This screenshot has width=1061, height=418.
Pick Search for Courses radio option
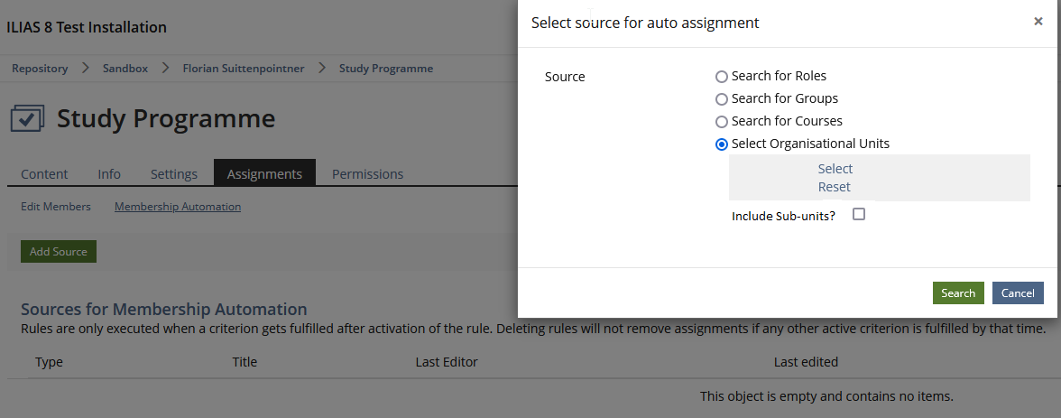[x=722, y=122]
